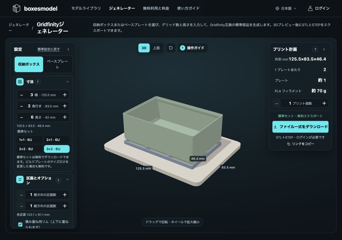Choose the 3×2 · 6U preset
Screen dimensions: 342x240
pyautogui.click(x=57, y=149)
